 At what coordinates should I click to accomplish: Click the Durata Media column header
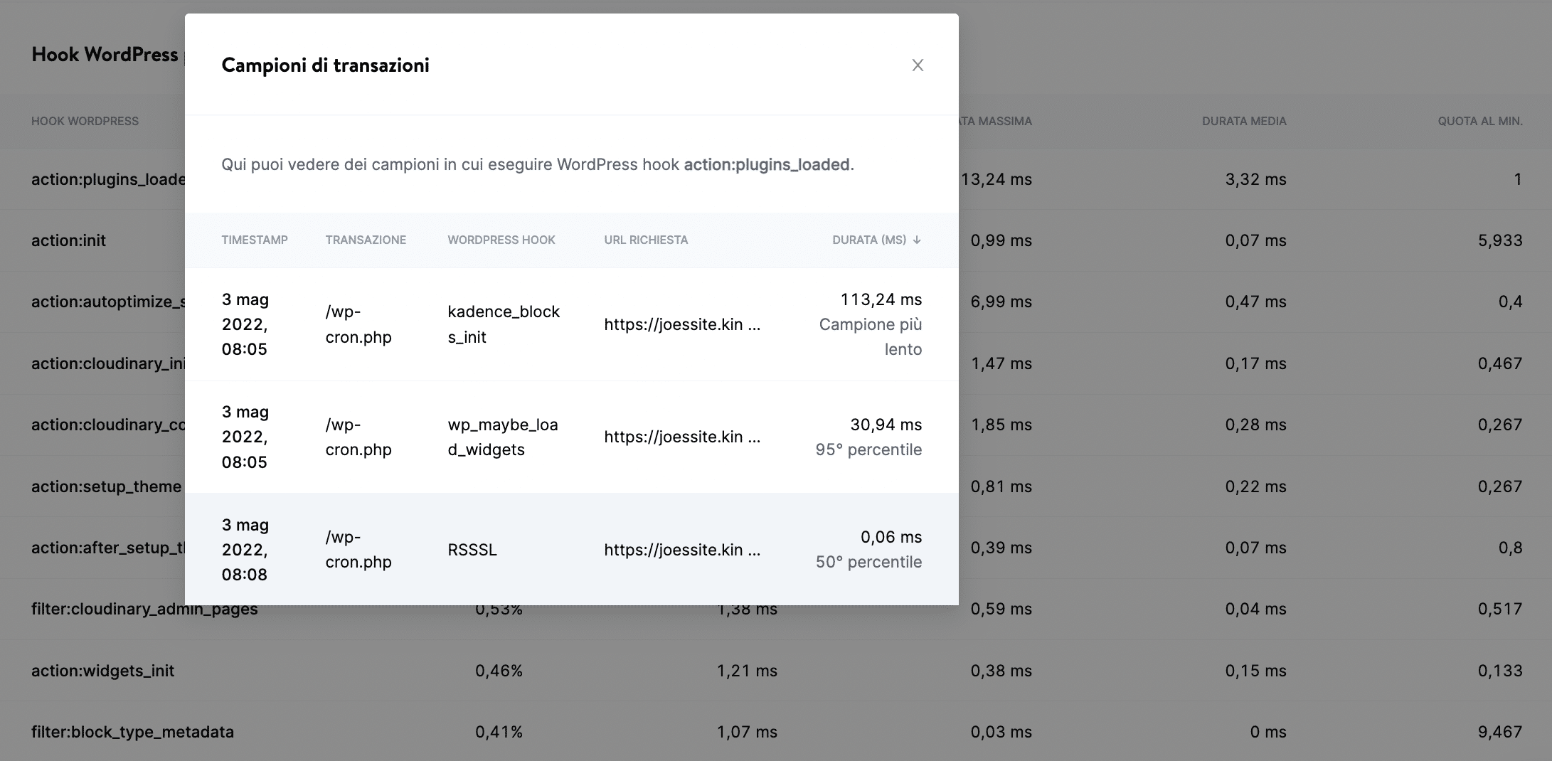(x=1243, y=121)
